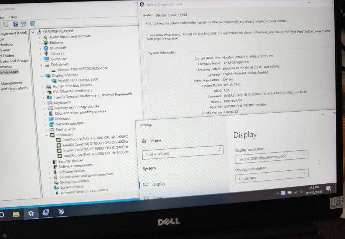Open the volume icon in system tray
The width and height of the screenshot is (345, 239).
tap(301, 191)
